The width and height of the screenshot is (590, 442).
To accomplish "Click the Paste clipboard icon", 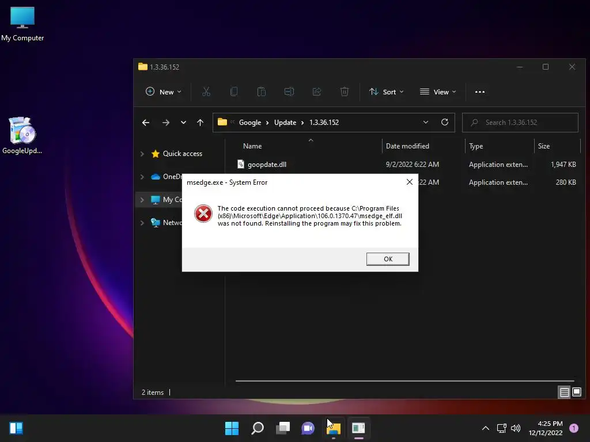I will pyautogui.click(x=262, y=92).
